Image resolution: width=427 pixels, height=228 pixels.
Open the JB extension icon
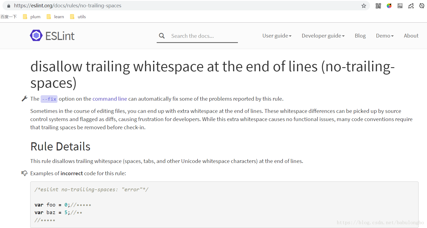pyautogui.click(x=400, y=6)
